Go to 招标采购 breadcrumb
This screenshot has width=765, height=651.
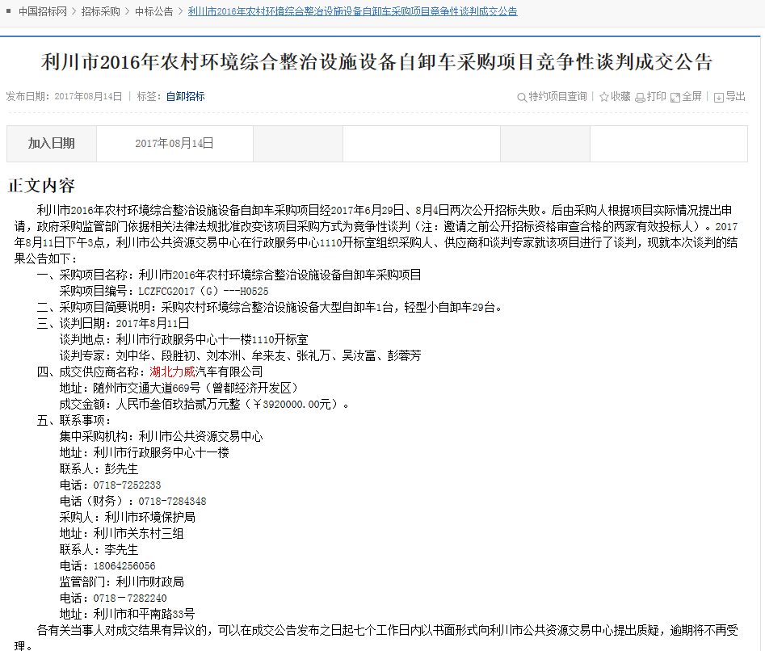100,11
